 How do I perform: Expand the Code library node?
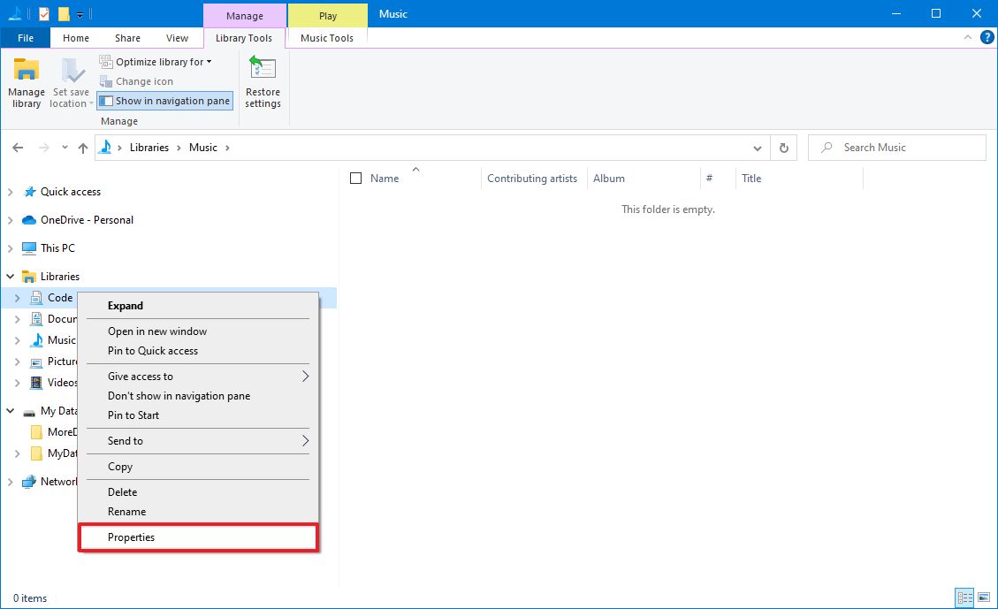point(17,298)
